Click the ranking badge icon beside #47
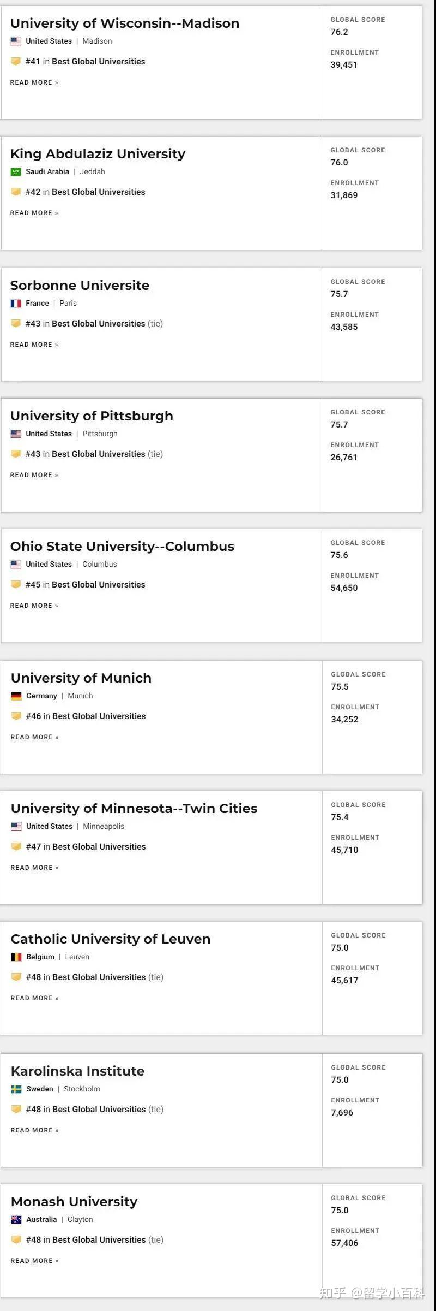The width and height of the screenshot is (436, 1311). [16, 847]
